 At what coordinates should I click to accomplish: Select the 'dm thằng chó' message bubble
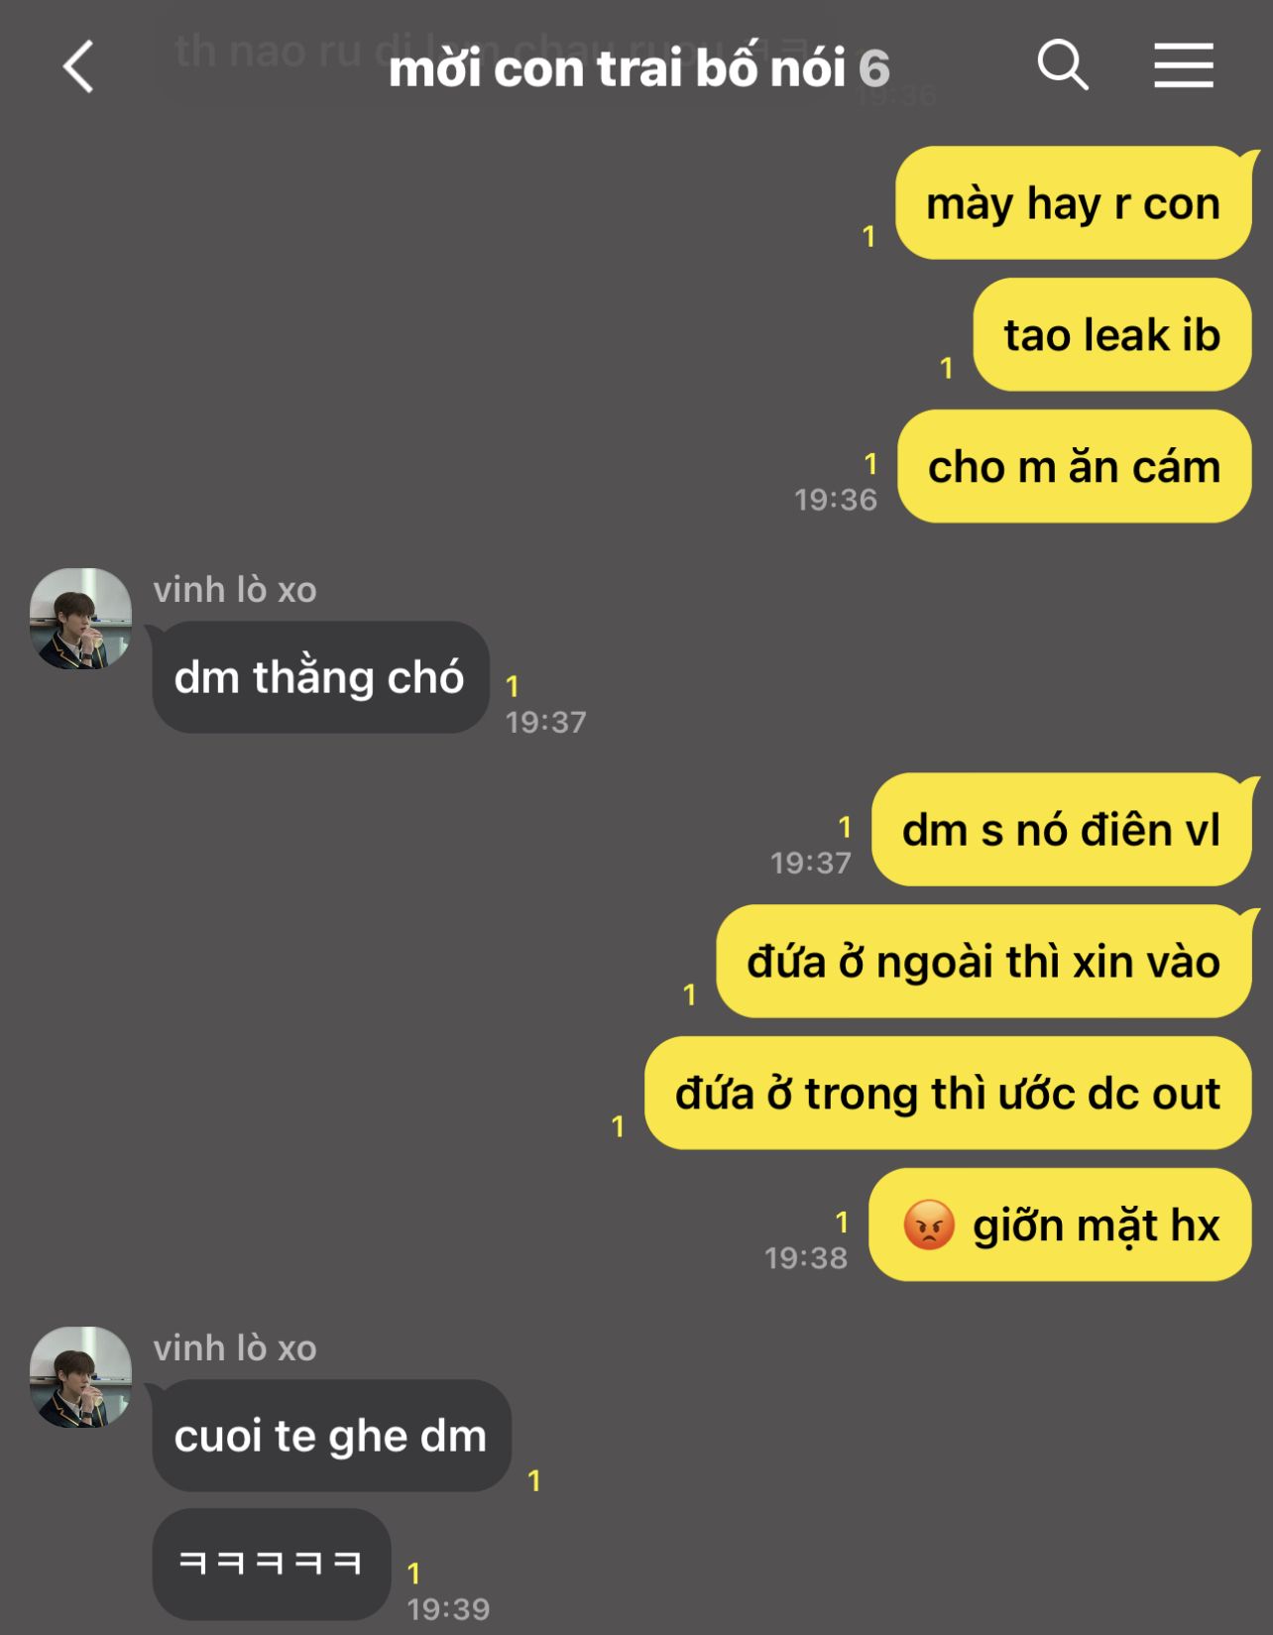[x=320, y=677]
